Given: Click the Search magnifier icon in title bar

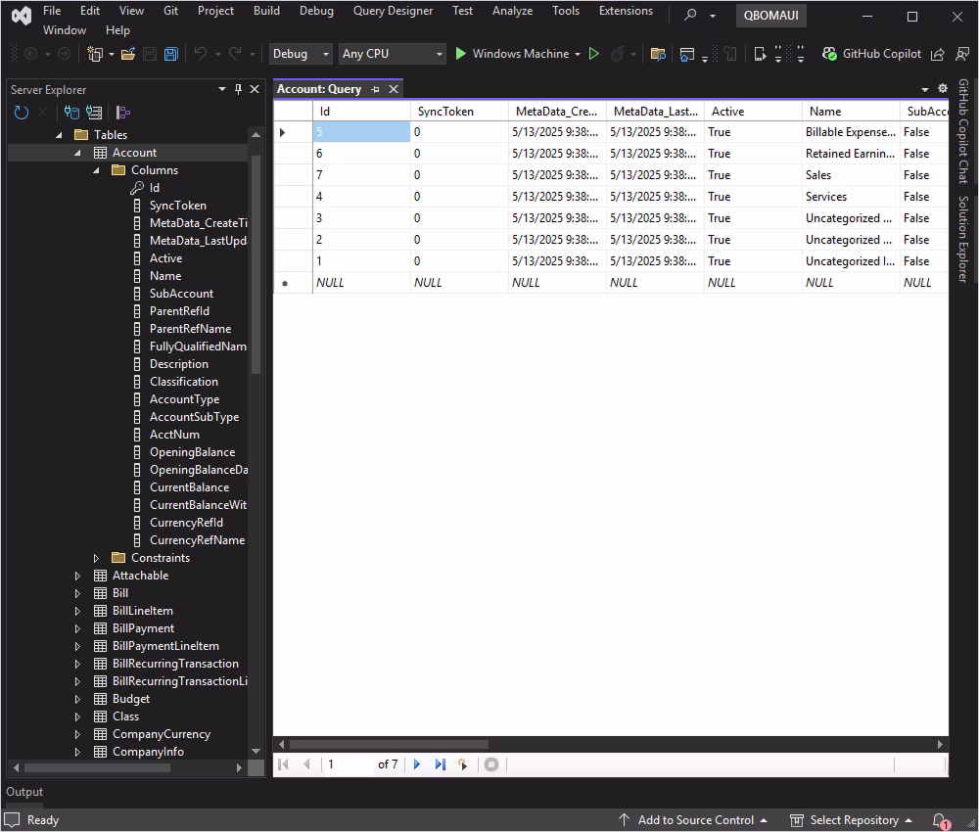Looking at the screenshot, I should pyautogui.click(x=690, y=15).
